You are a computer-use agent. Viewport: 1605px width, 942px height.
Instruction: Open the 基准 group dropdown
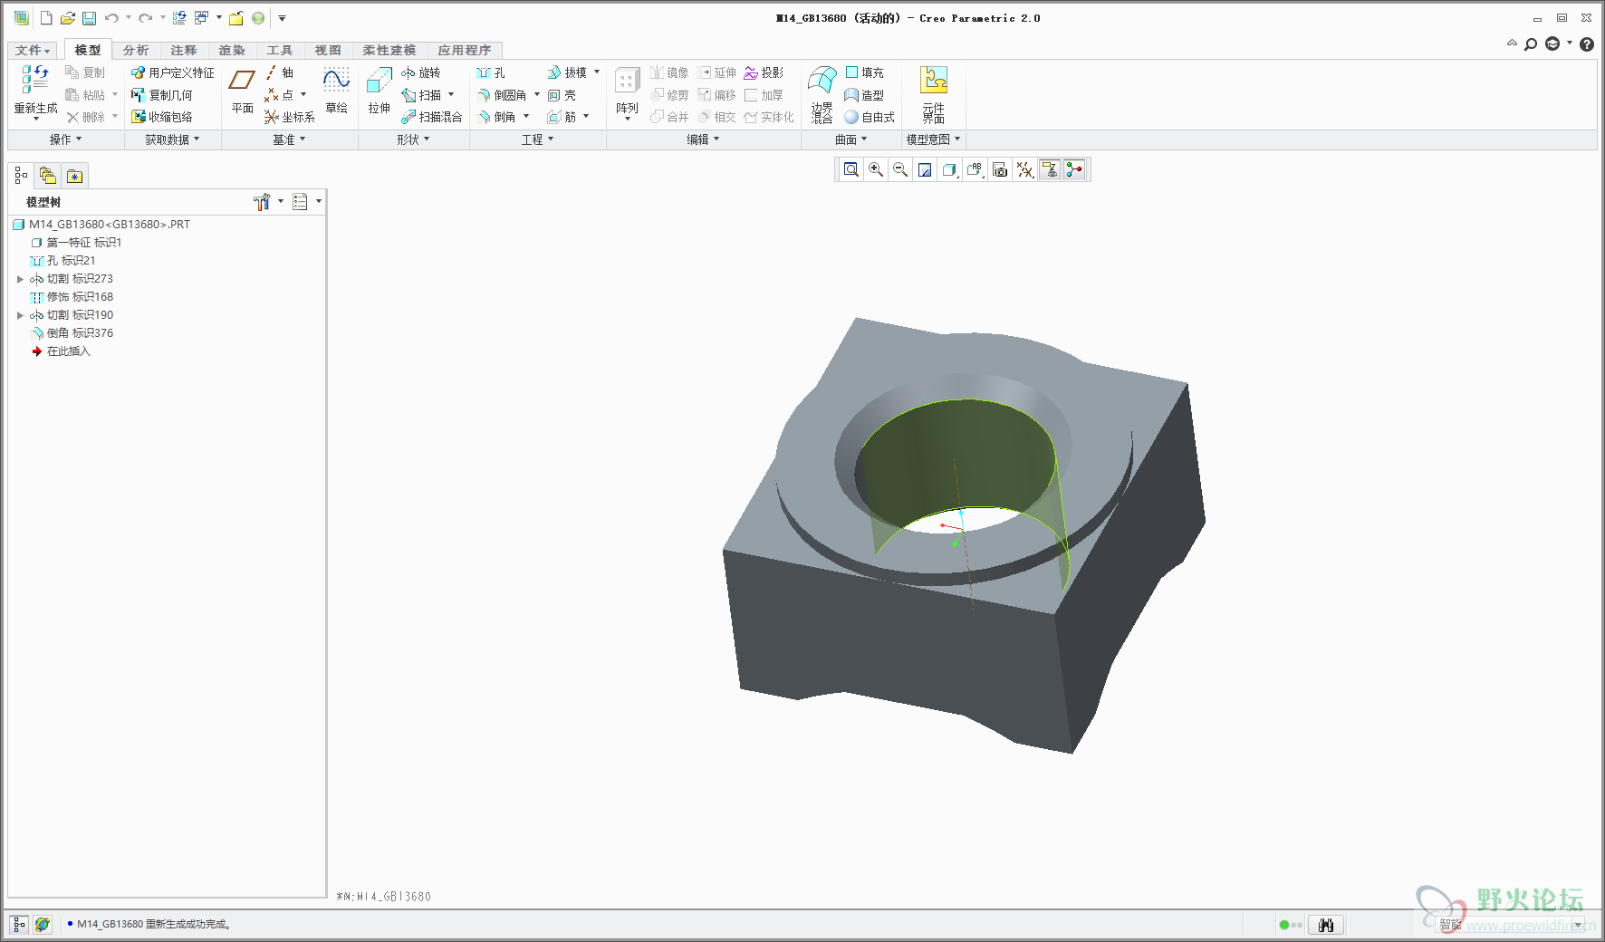tap(289, 139)
